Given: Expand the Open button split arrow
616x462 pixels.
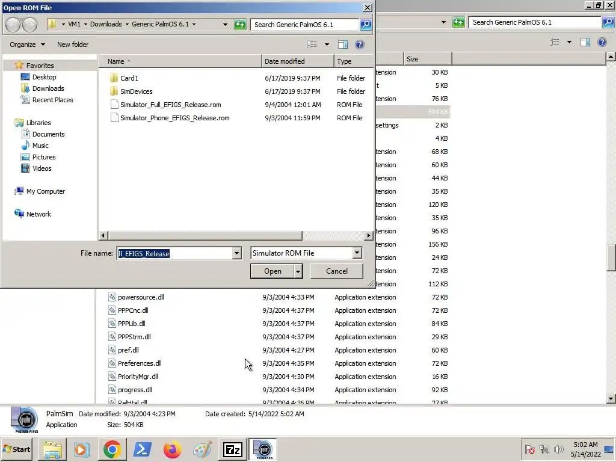Looking at the screenshot, I should point(298,271).
